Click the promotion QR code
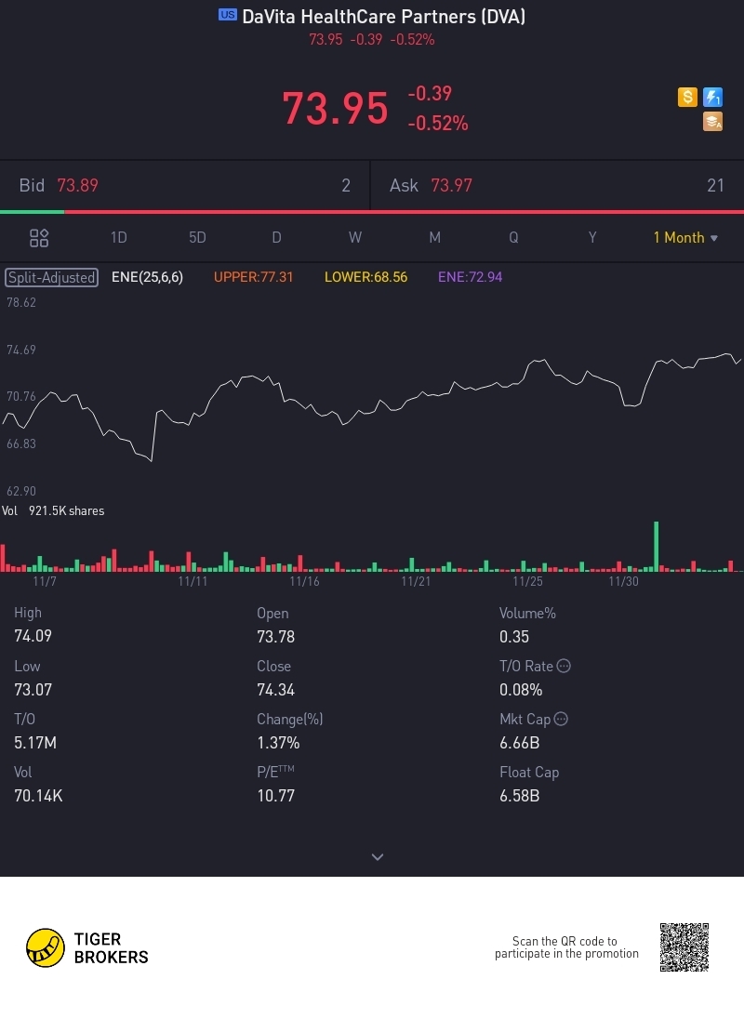 [x=684, y=947]
